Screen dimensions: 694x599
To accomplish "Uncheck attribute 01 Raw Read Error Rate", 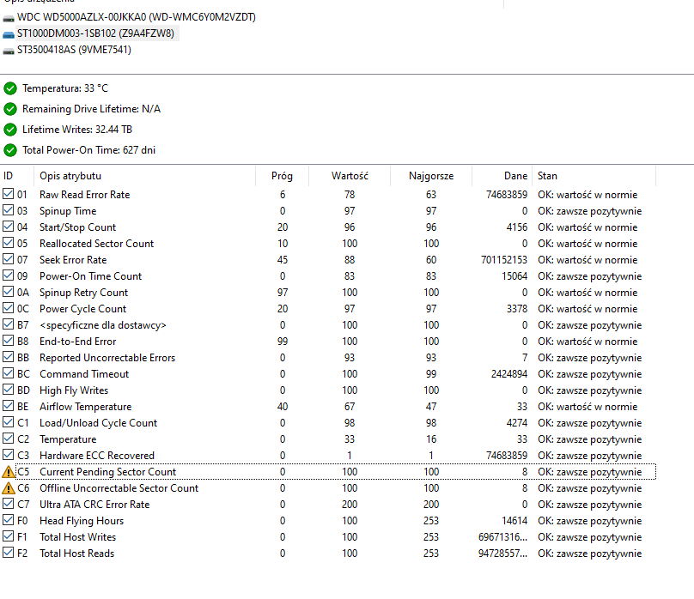I will tap(7, 195).
